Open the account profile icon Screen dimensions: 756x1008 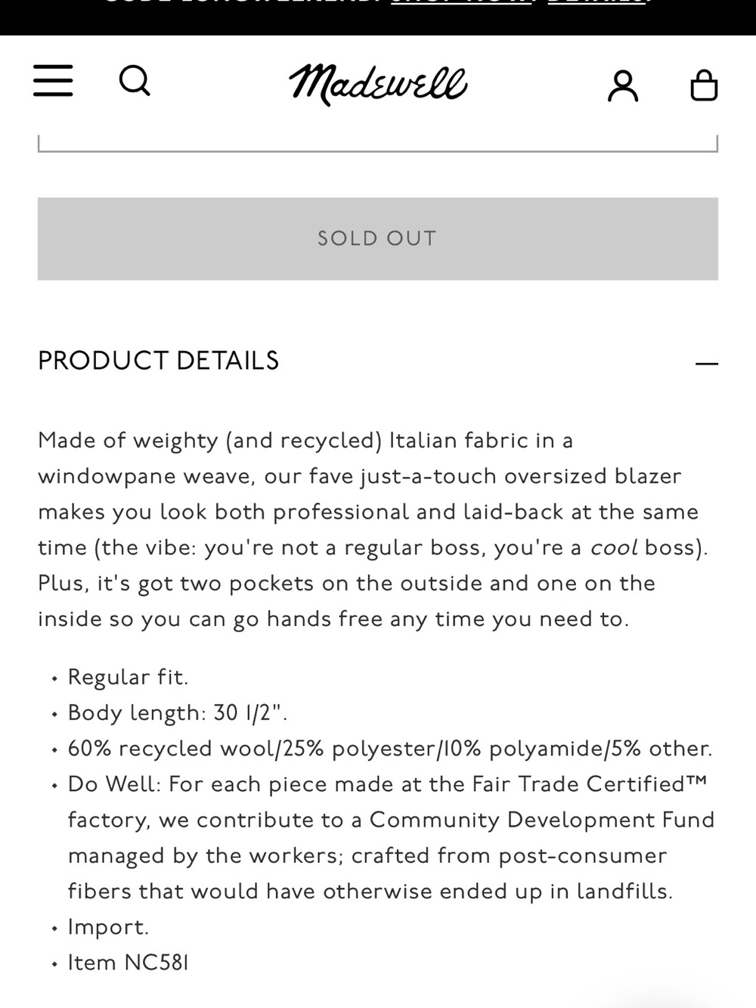point(623,85)
